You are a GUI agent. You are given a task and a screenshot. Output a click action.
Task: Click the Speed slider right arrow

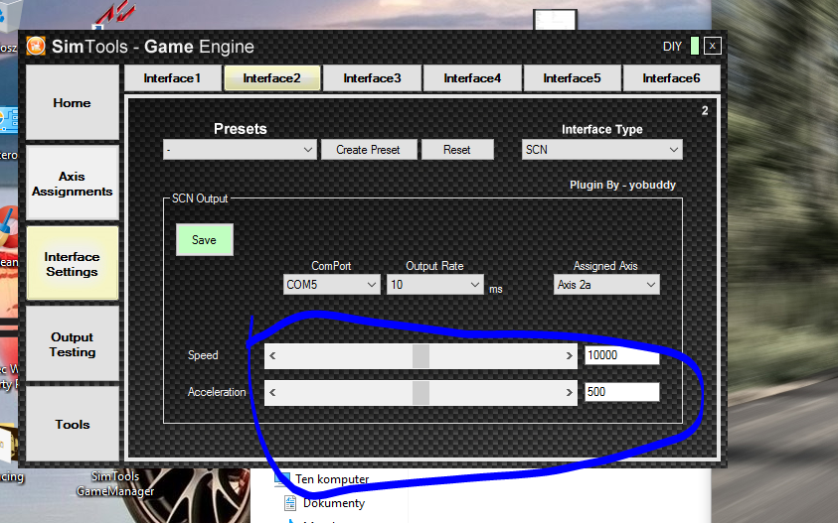(x=570, y=356)
